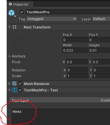This screenshot has height=125, width=110.
Task: Click the Rect Transform component icon
Action: (x=15, y=27)
